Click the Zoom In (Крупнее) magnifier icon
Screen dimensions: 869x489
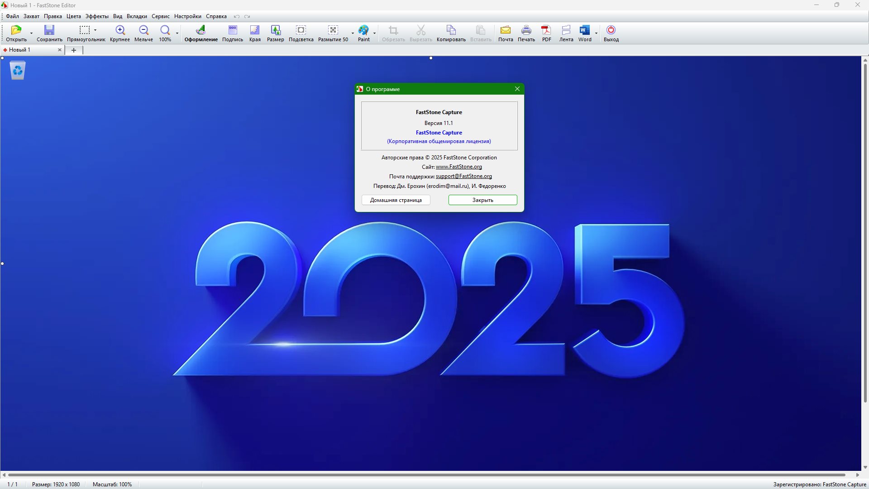[x=120, y=30]
